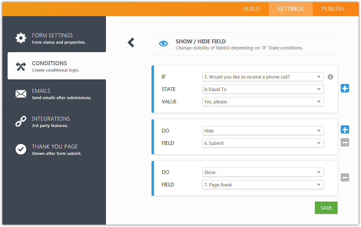Click the Thank You Page checkmark icon

[x=21, y=149]
